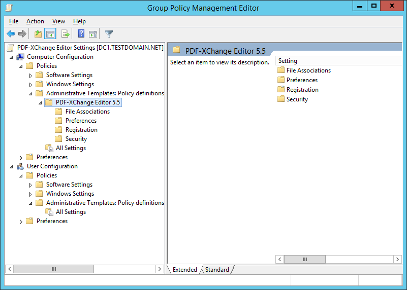This screenshot has width=407, height=290.
Task: Click the Filter funnel toolbar icon
Action: point(109,33)
